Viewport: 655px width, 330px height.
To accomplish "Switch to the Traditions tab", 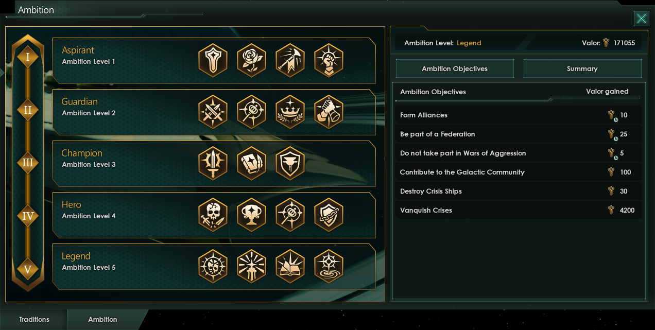I will click(x=34, y=320).
